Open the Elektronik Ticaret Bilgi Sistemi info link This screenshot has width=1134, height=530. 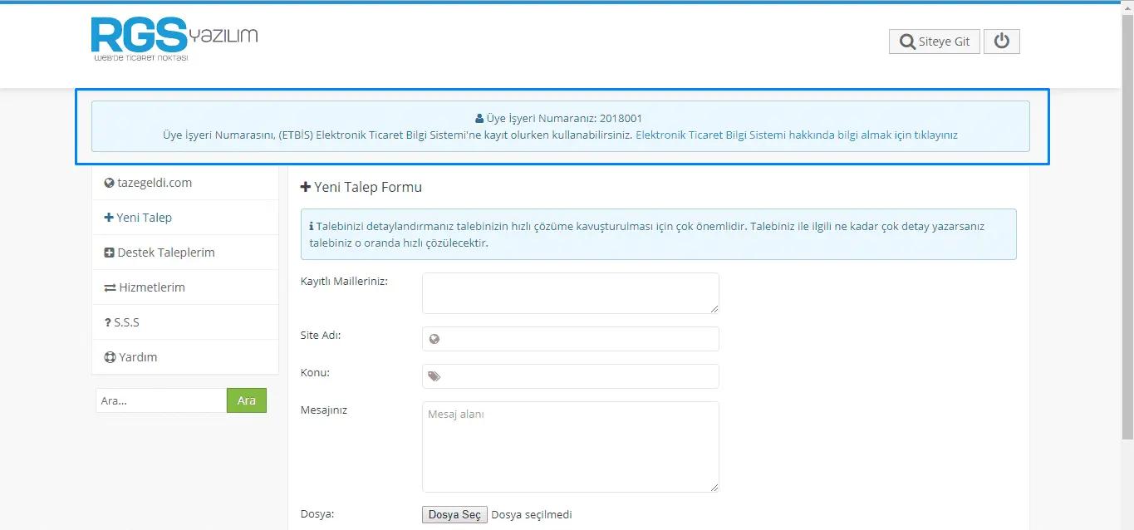click(796, 135)
